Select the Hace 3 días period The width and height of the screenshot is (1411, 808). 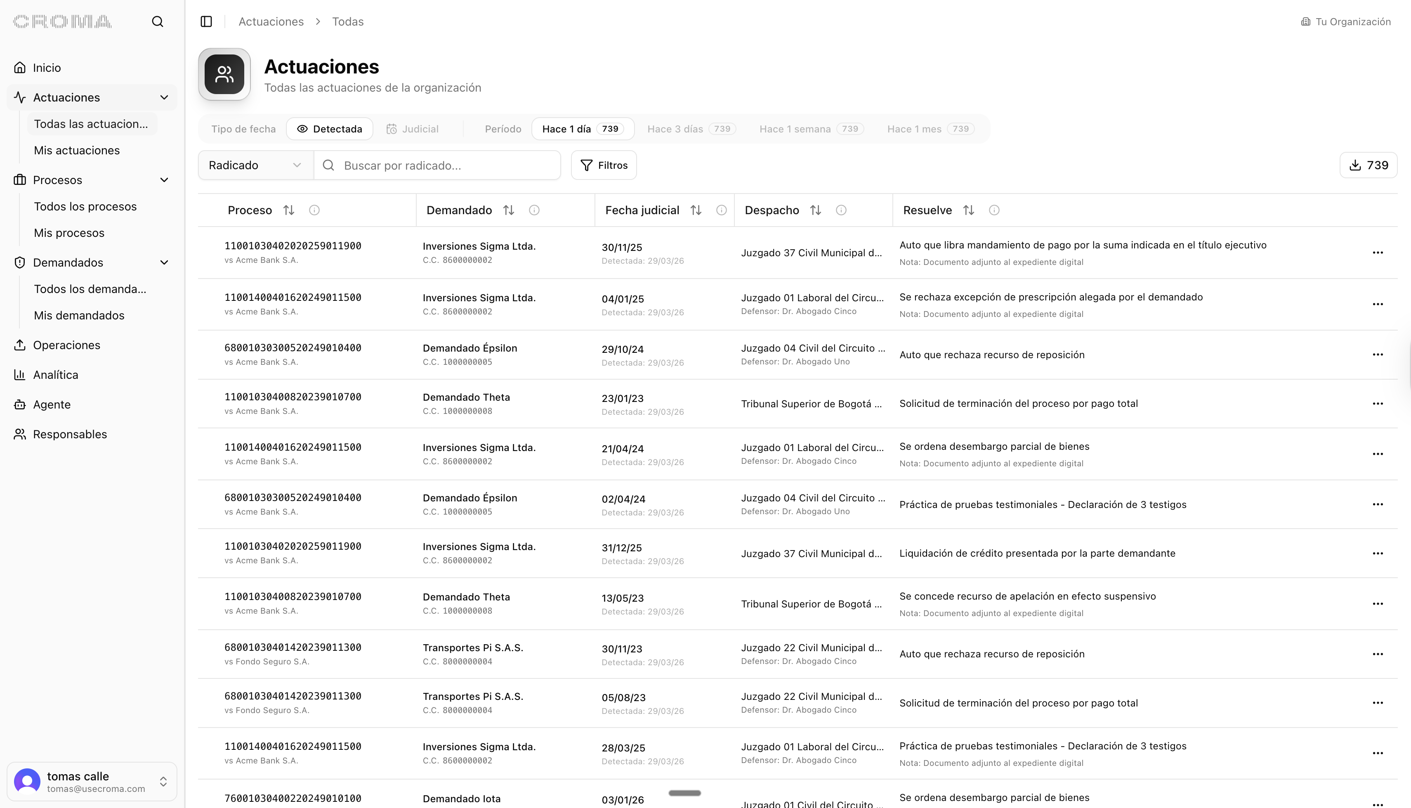pos(691,129)
